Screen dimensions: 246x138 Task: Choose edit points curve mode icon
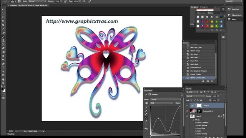click(x=146, y=118)
